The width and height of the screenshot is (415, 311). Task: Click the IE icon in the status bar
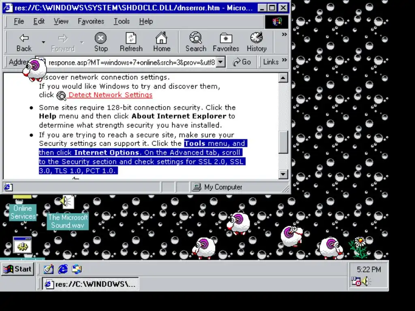pos(8,187)
